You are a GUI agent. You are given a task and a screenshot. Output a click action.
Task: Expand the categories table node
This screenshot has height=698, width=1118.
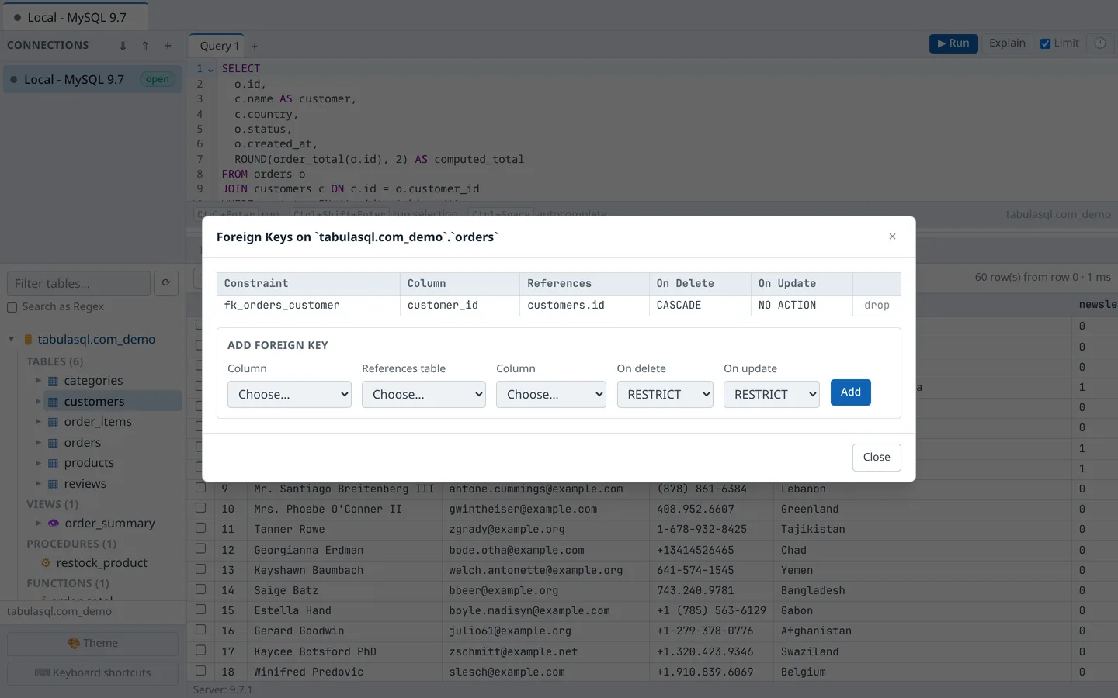38,381
